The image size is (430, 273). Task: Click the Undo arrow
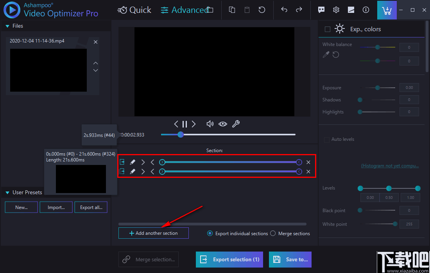[x=284, y=10]
